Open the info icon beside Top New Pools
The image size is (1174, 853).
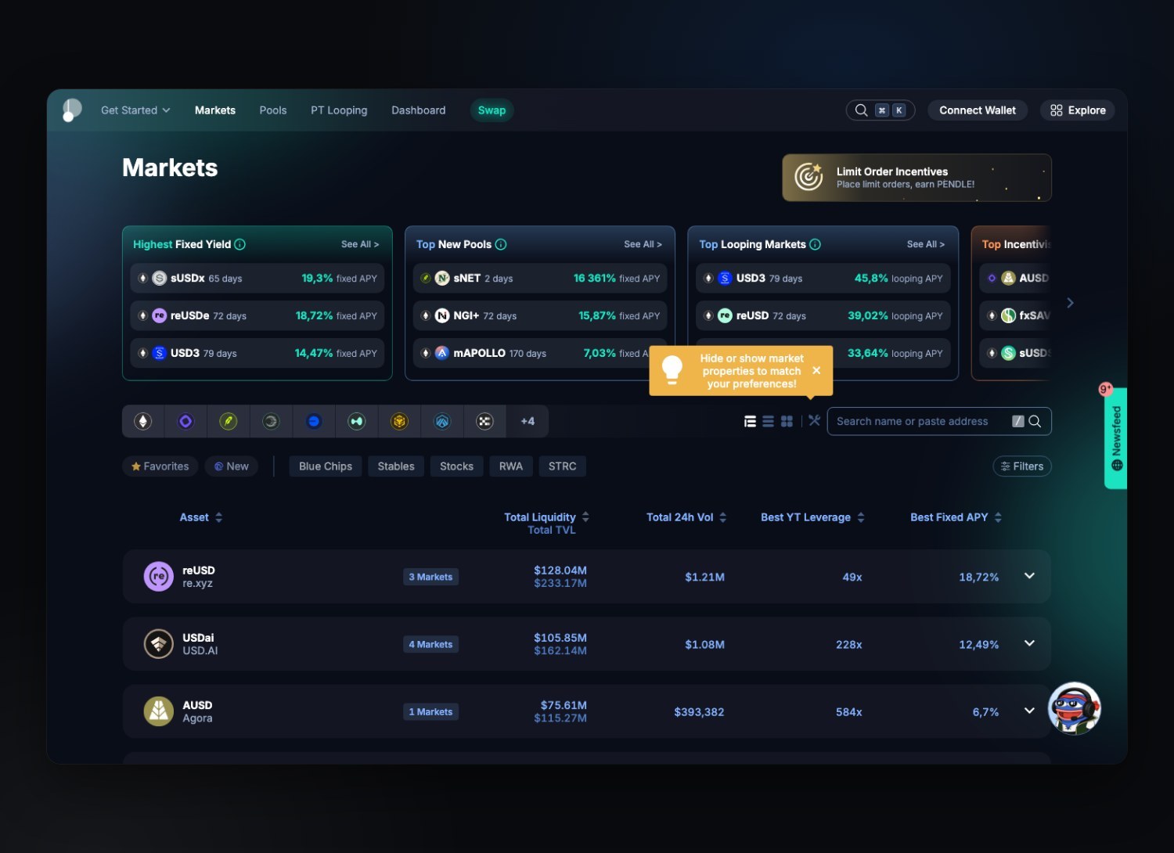(x=501, y=244)
